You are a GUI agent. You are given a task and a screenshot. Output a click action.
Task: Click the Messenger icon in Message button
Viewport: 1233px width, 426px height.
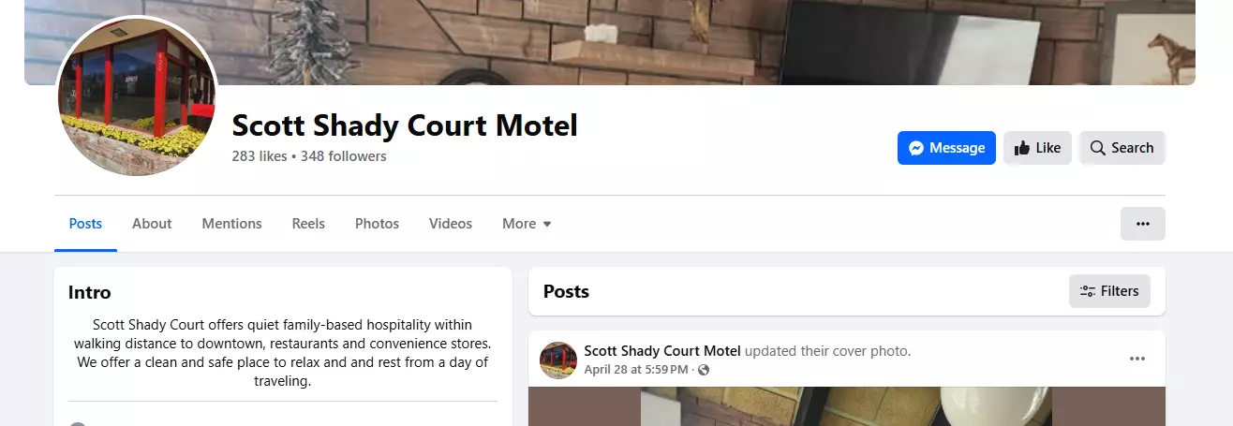(917, 148)
